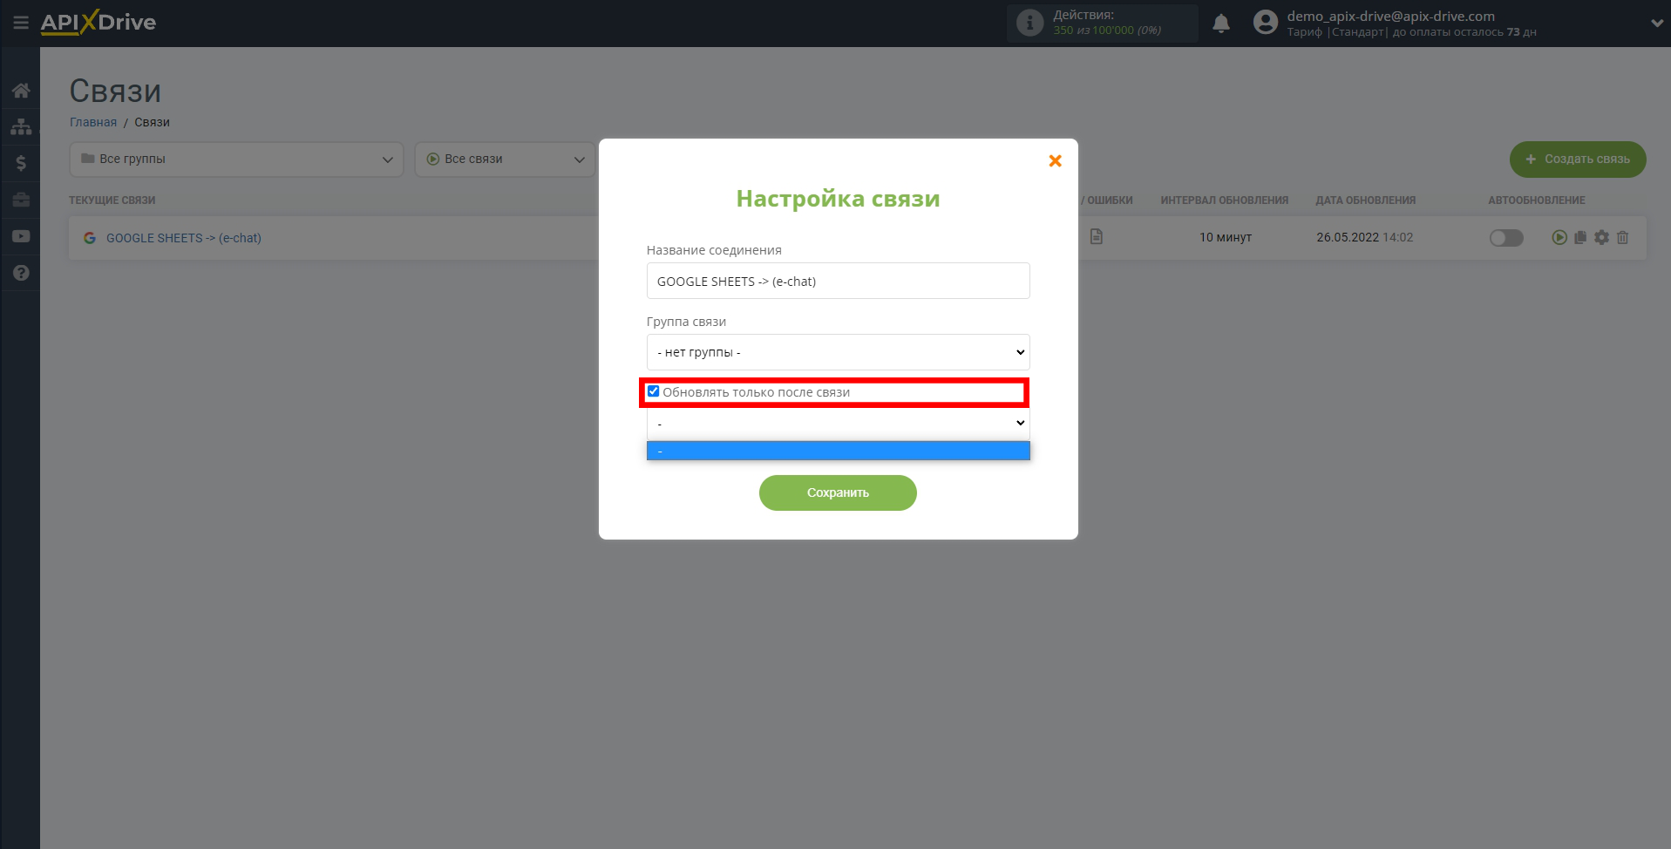This screenshot has width=1671, height=849.
Task: Expand the account menu chevron
Action: [1656, 24]
